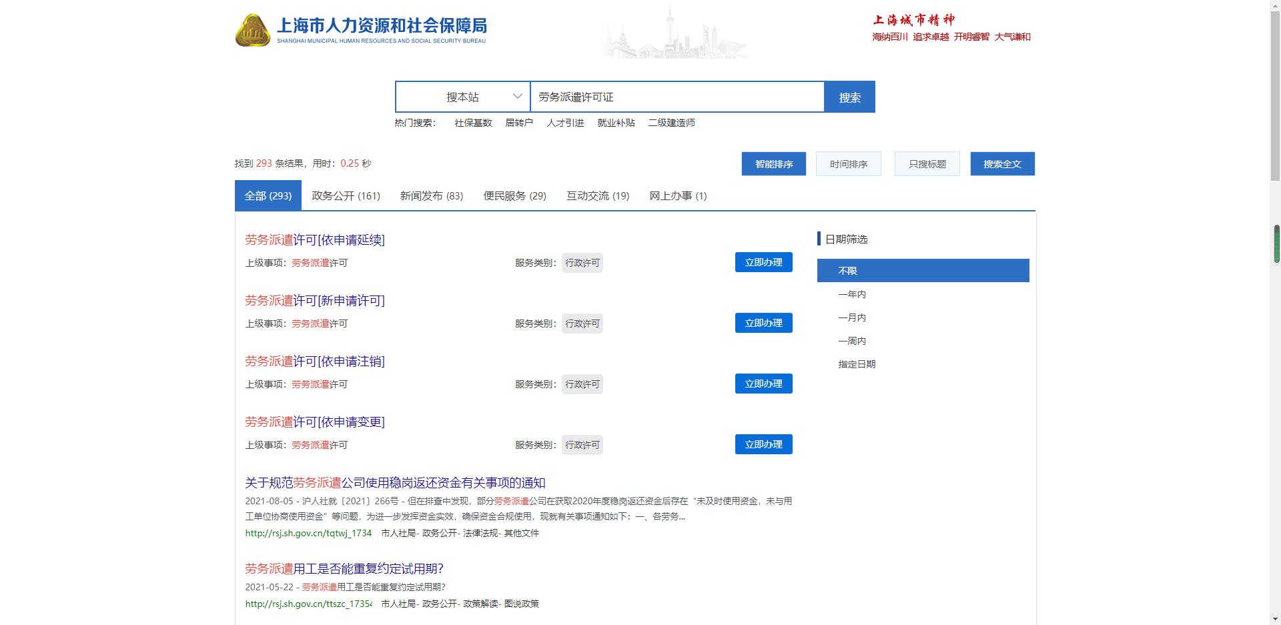Click 行政许可 tag in 依申请延续 row
Viewport: 1281px width, 625px height.
click(582, 263)
